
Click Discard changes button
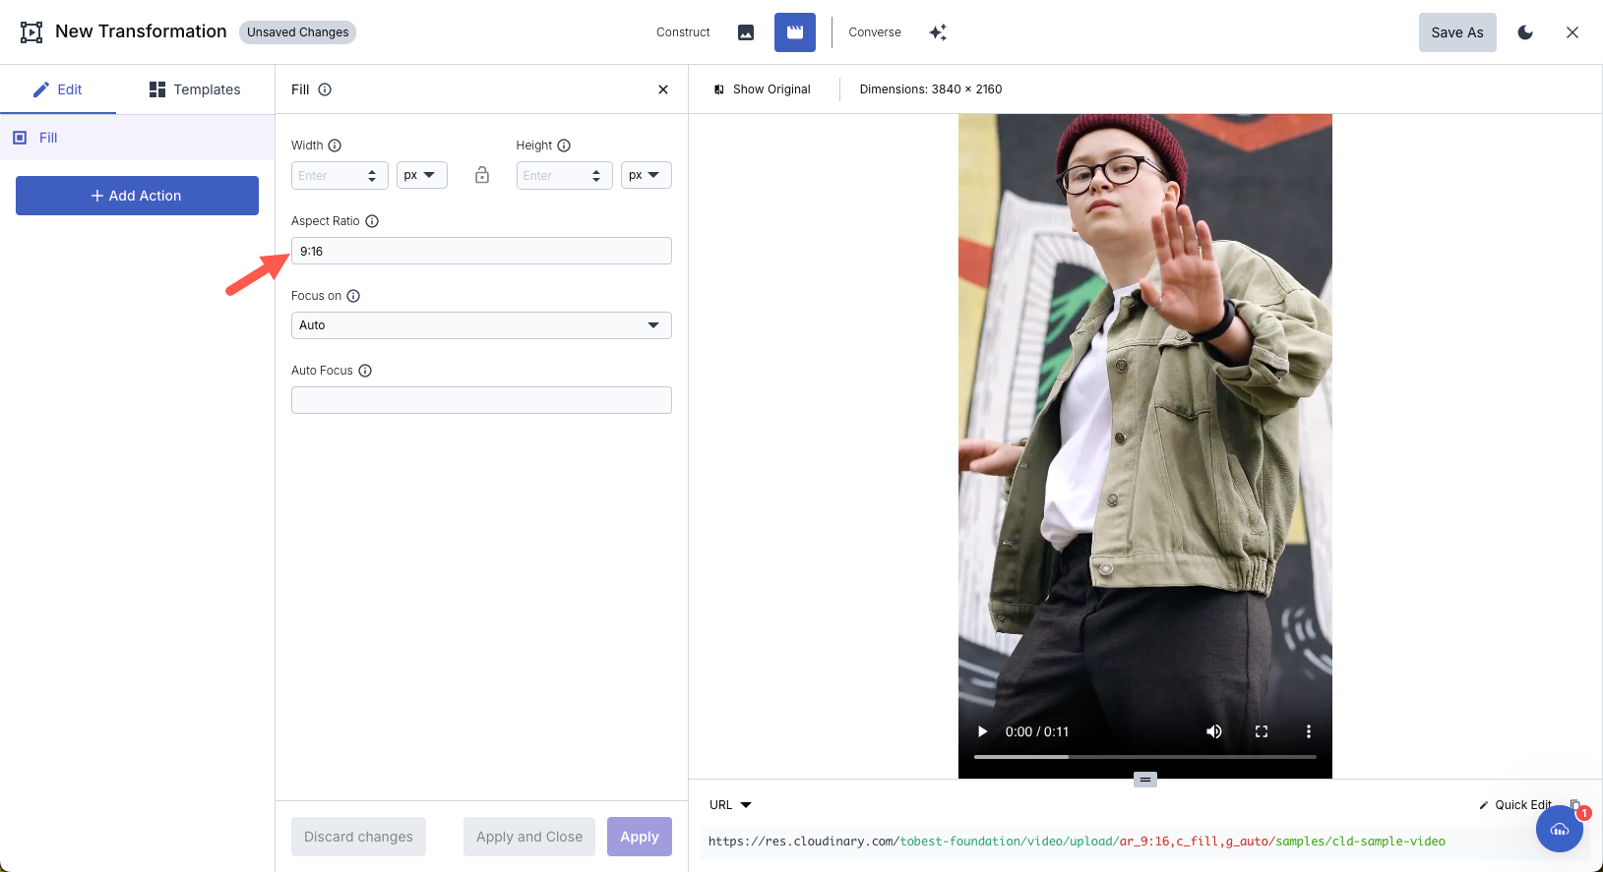coord(358,837)
